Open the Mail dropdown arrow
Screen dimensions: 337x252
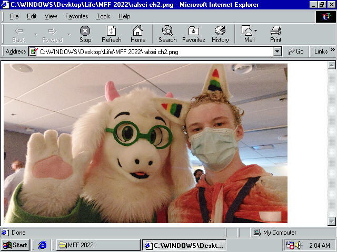point(256,31)
